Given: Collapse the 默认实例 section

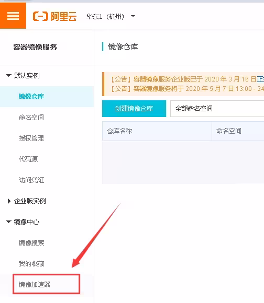Looking at the screenshot, I should [23, 76].
